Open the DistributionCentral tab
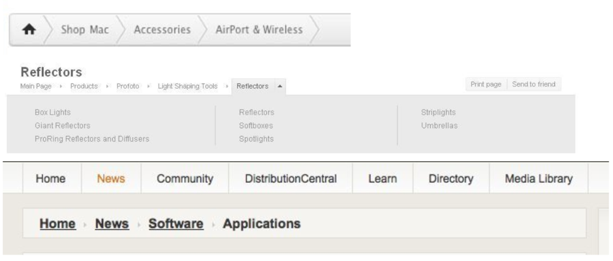This screenshot has height=261, width=613. [291, 179]
